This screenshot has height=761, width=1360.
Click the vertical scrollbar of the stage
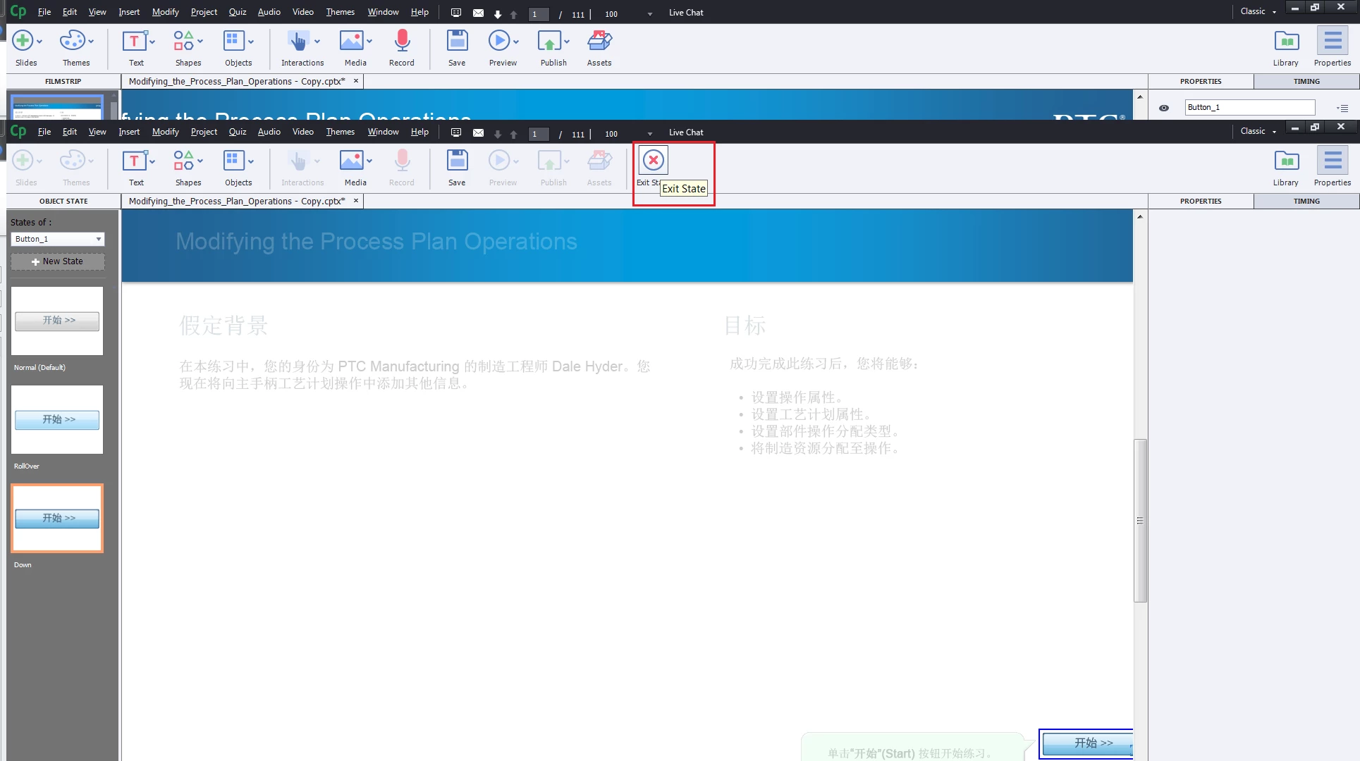(x=1139, y=520)
